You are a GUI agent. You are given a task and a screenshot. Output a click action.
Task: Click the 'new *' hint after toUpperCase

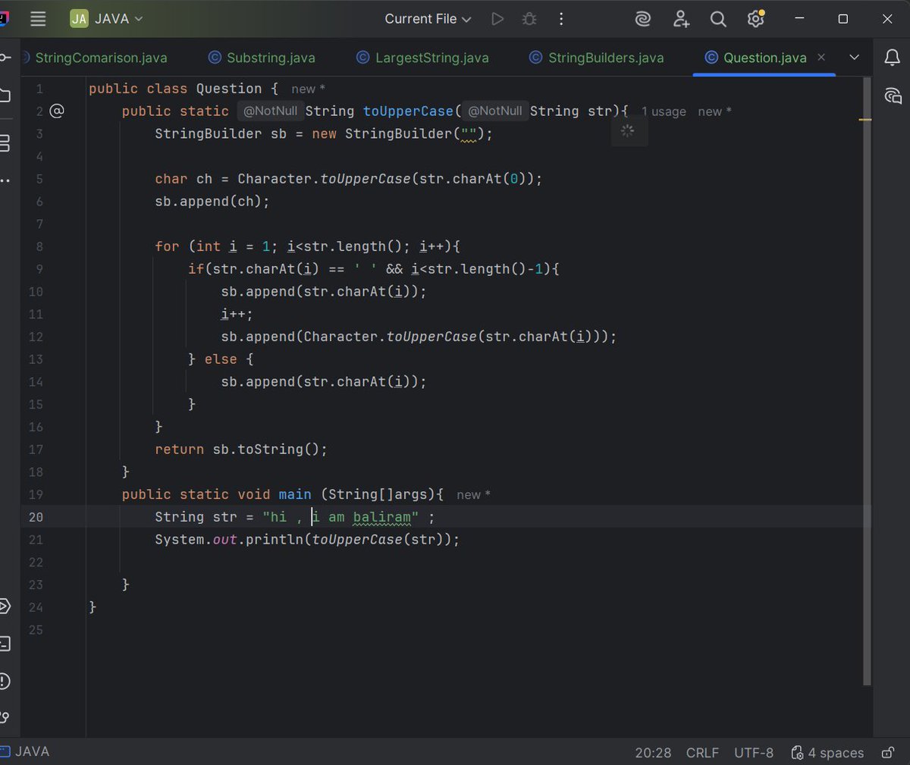click(x=714, y=111)
